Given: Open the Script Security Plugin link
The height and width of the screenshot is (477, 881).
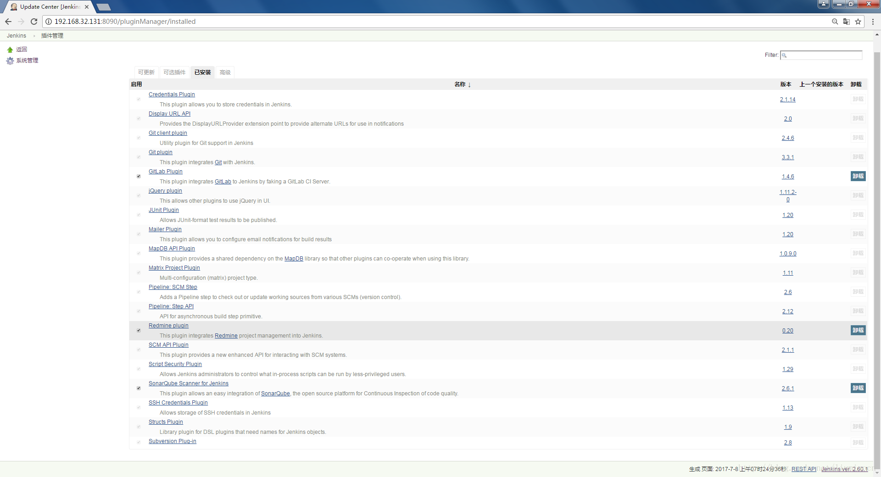Looking at the screenshot, I should [175, 364].
